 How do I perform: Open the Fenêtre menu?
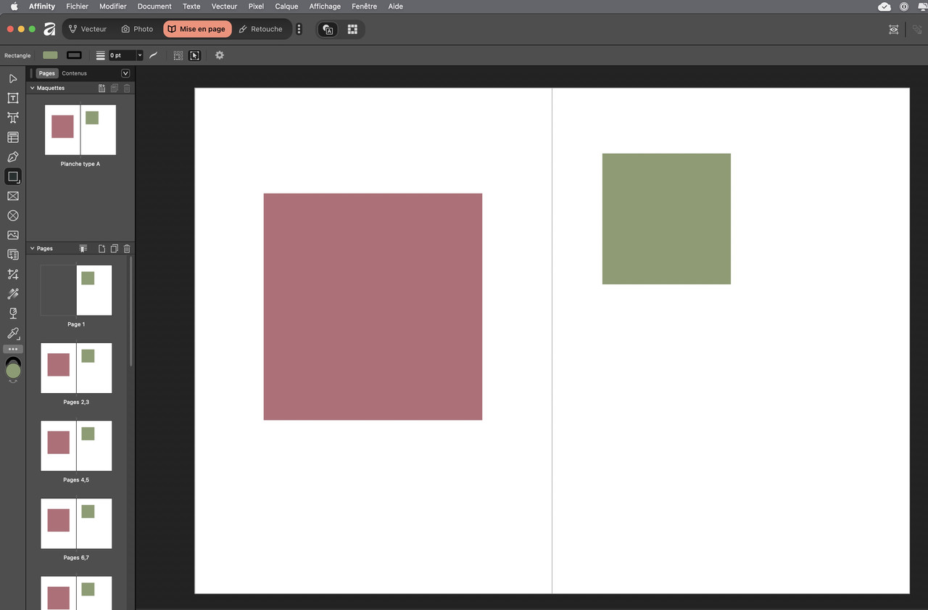[x=364, y=7]
